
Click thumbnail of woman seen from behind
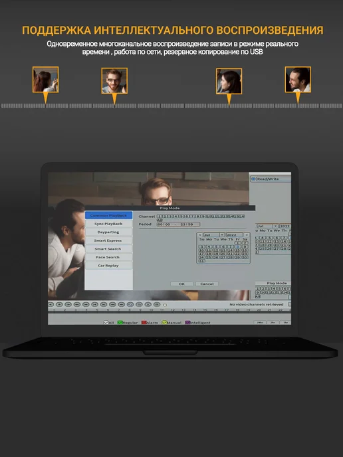[45, 80]
